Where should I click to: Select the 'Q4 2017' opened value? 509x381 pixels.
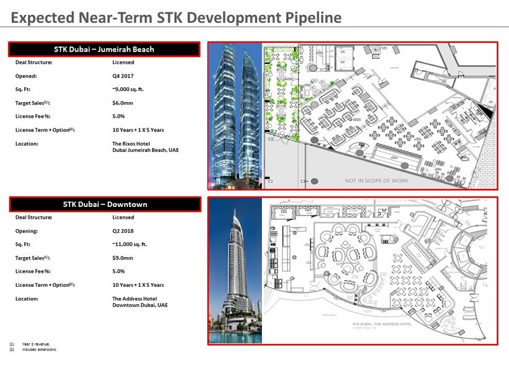(123, 76)
